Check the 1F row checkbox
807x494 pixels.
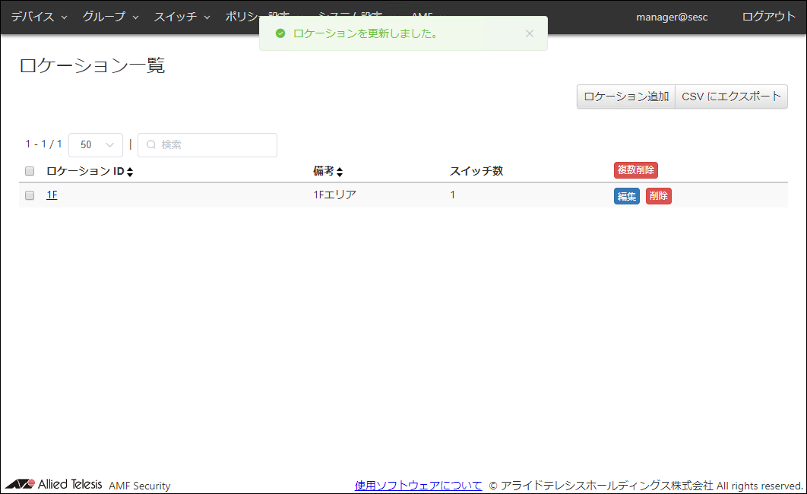click(x=30, y=195)
